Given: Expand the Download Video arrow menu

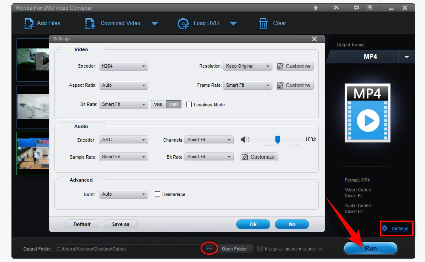Looking at the screenshot, I should (x=155, y=23).
